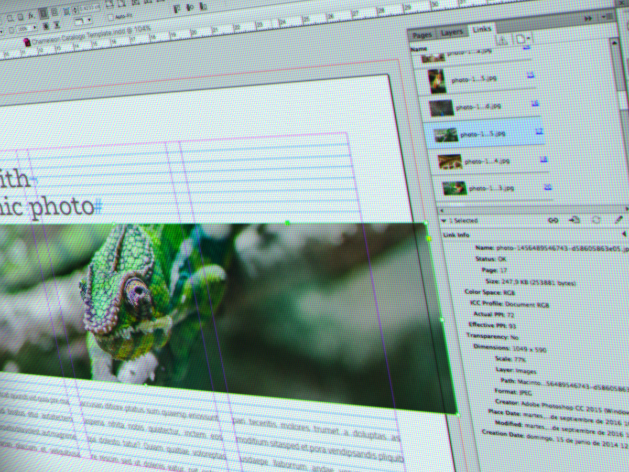
Task: Collapse panels with the double-arrow icon top right
Action: [x=587, y=17]
